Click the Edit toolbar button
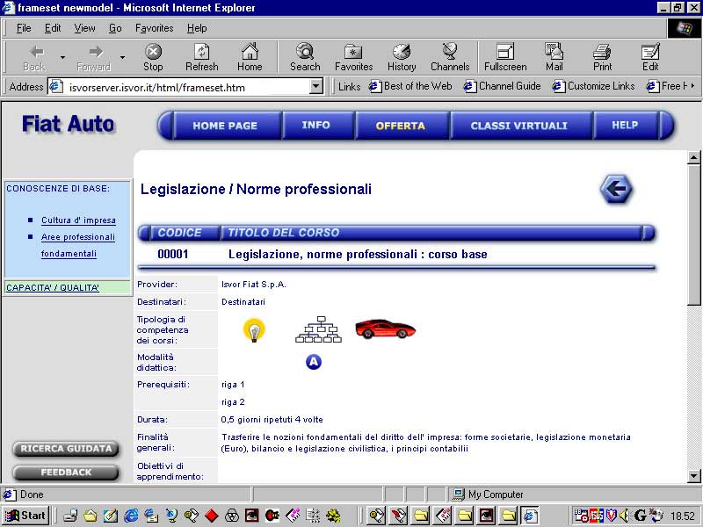Viewport: 703px width, 527px height. [650, 58]
